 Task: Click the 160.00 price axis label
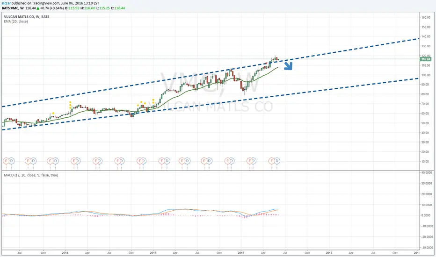[x=426, y=17]
